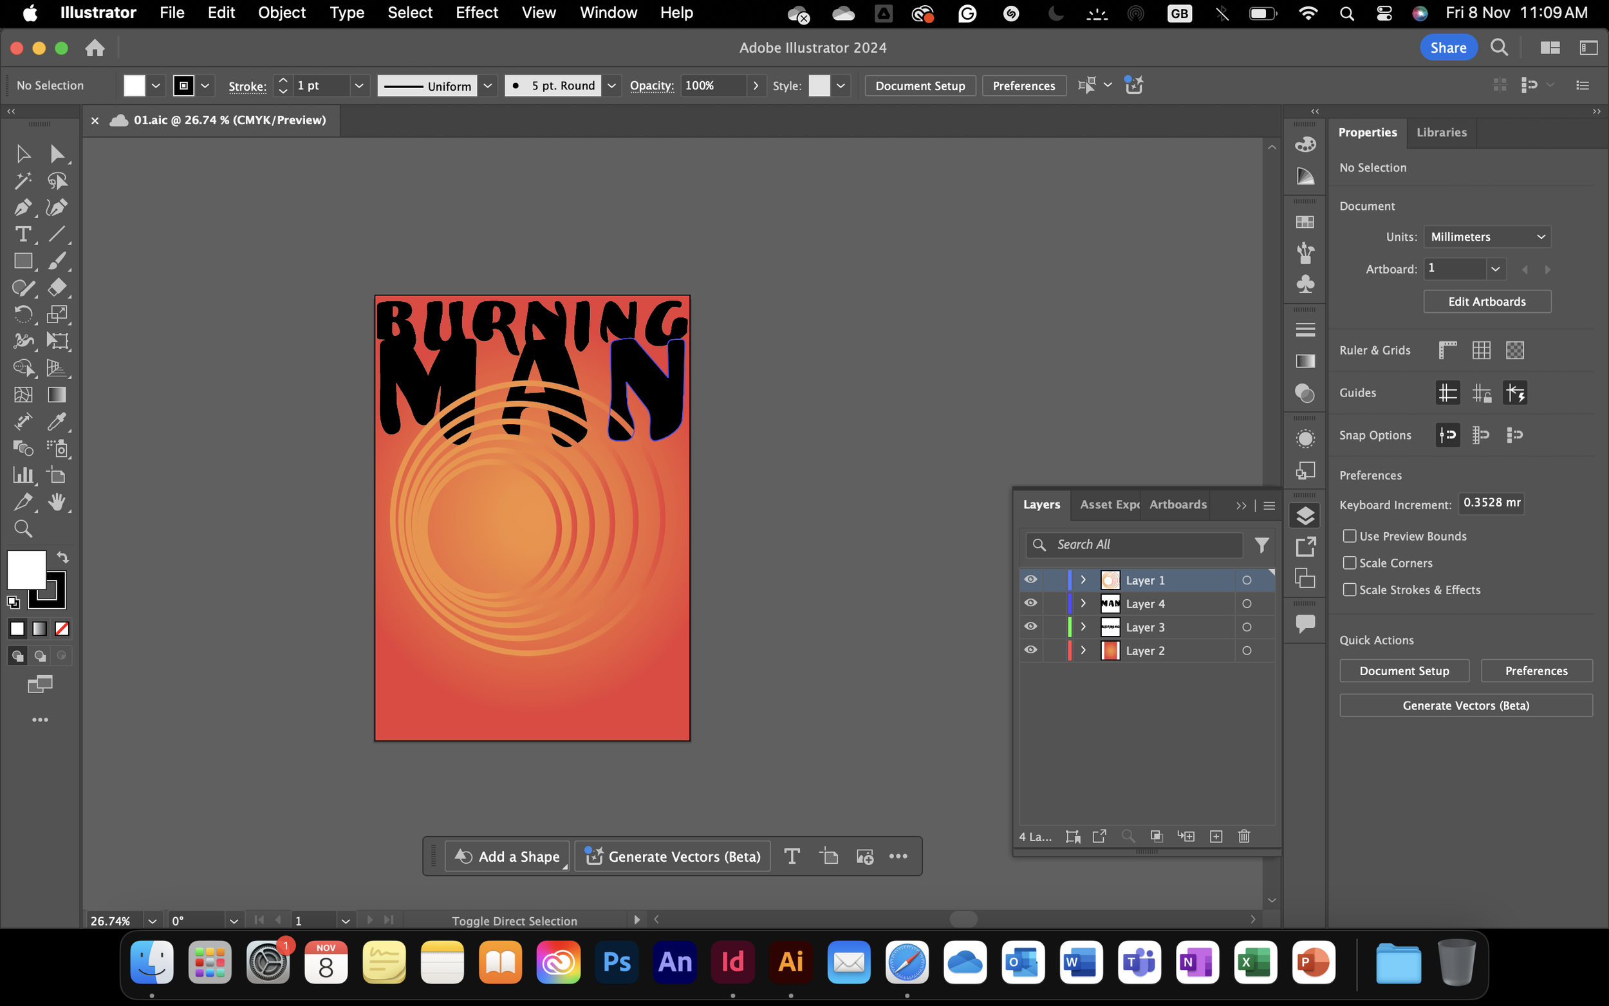Select the Hand tool
The height and width of the screenshot is (1006, 1609).
pyautogui.click(x=57, y=501)
